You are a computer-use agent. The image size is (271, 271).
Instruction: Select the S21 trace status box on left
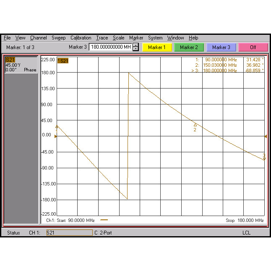point(21,65)
